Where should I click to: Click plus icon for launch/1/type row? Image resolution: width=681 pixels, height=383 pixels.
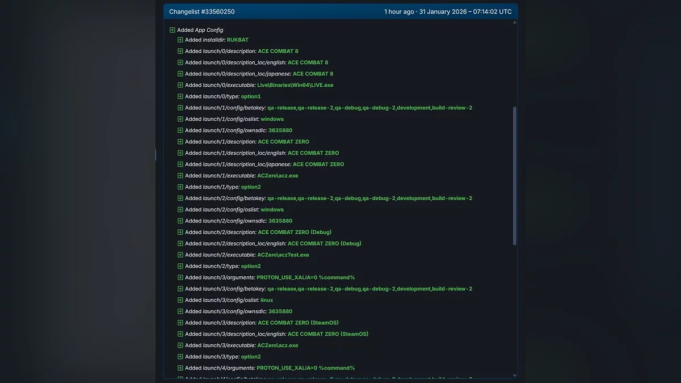pyautogui.click(x=180, y=187)
